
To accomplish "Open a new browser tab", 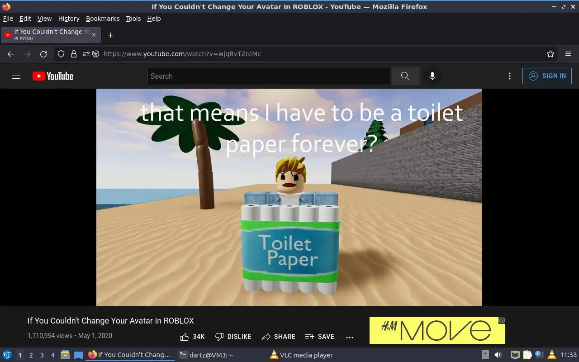I will click(110, 35).
